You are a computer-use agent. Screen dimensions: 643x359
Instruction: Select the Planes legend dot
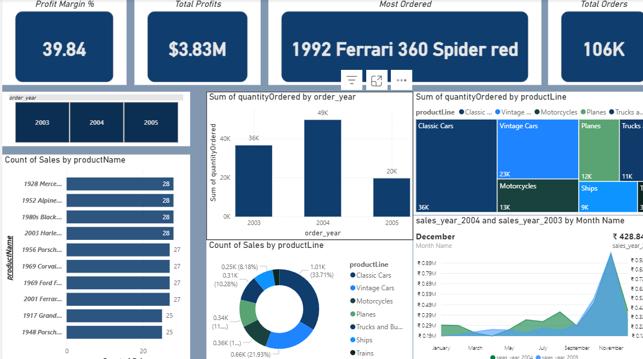[x=585, y=112]
